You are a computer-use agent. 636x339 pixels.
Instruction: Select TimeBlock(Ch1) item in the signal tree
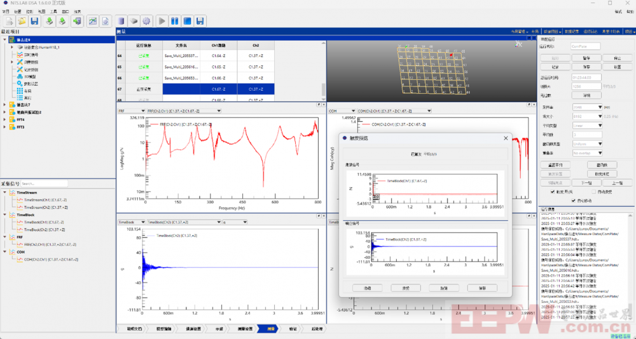pyautogui.click(x=44, y=222)
